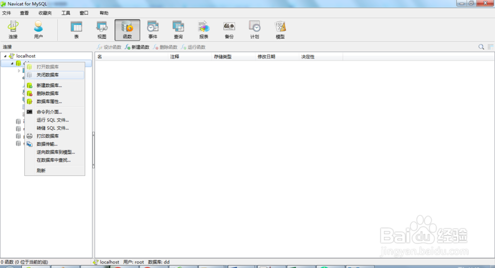Screen dimensions: 495x268
Task: Sort by the 名 (Name) column header
Action: [x=131, y=56]
